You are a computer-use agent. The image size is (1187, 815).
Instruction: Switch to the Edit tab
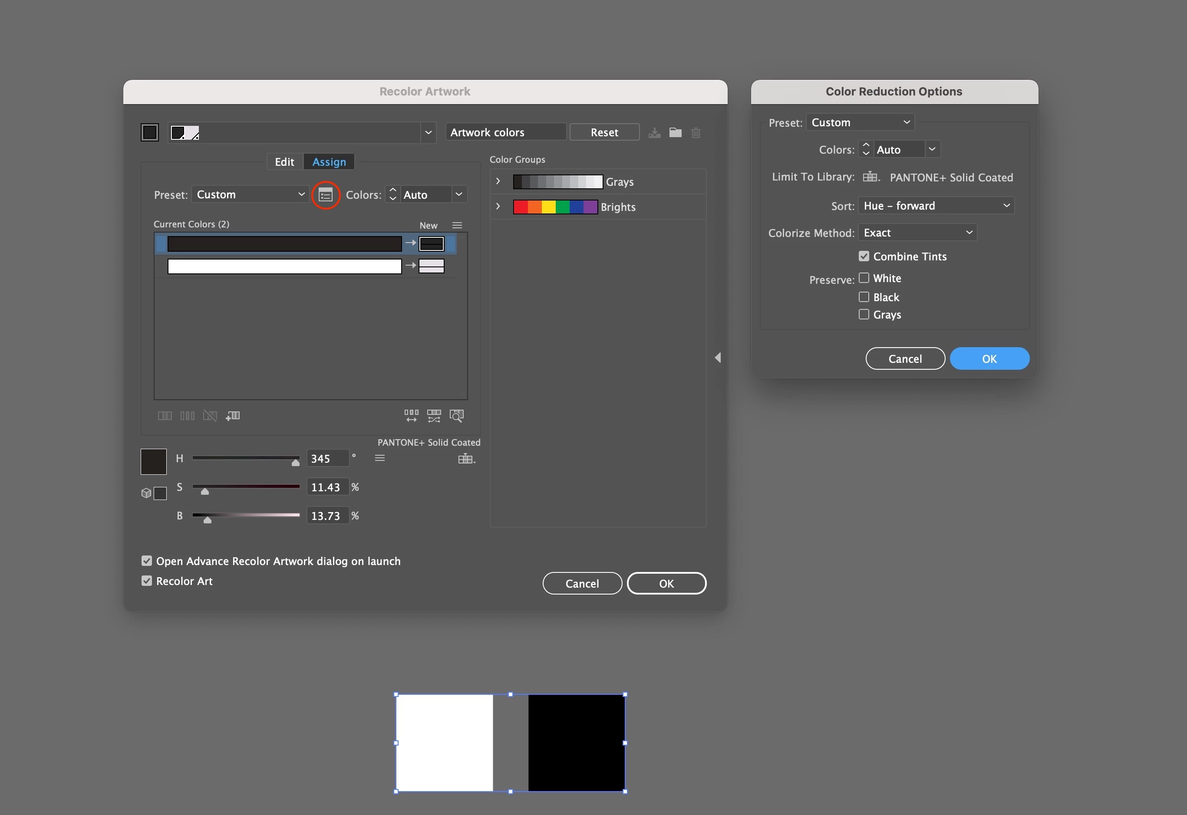(x=284, y=162)
